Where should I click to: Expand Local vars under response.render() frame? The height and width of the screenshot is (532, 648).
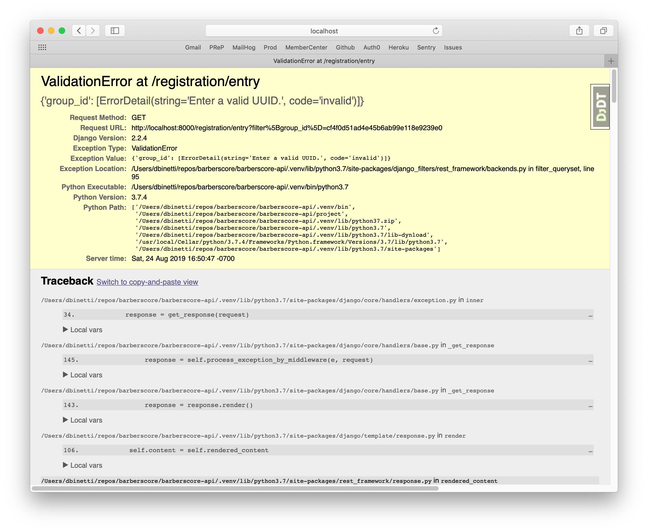pos(83,420)
